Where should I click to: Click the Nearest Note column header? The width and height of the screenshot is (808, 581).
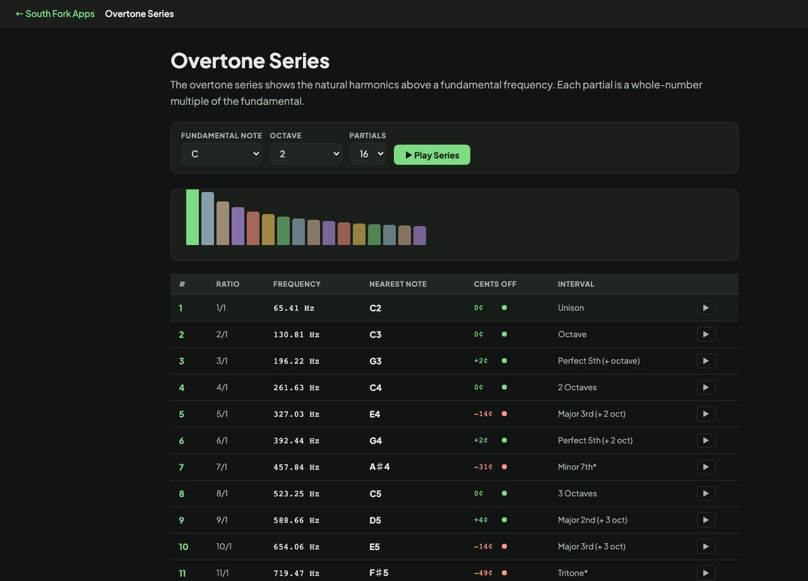[x=398, y=284]
